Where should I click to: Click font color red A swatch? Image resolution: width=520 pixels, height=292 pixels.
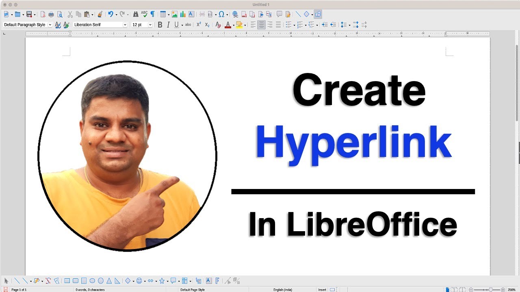tap(228, 25)
